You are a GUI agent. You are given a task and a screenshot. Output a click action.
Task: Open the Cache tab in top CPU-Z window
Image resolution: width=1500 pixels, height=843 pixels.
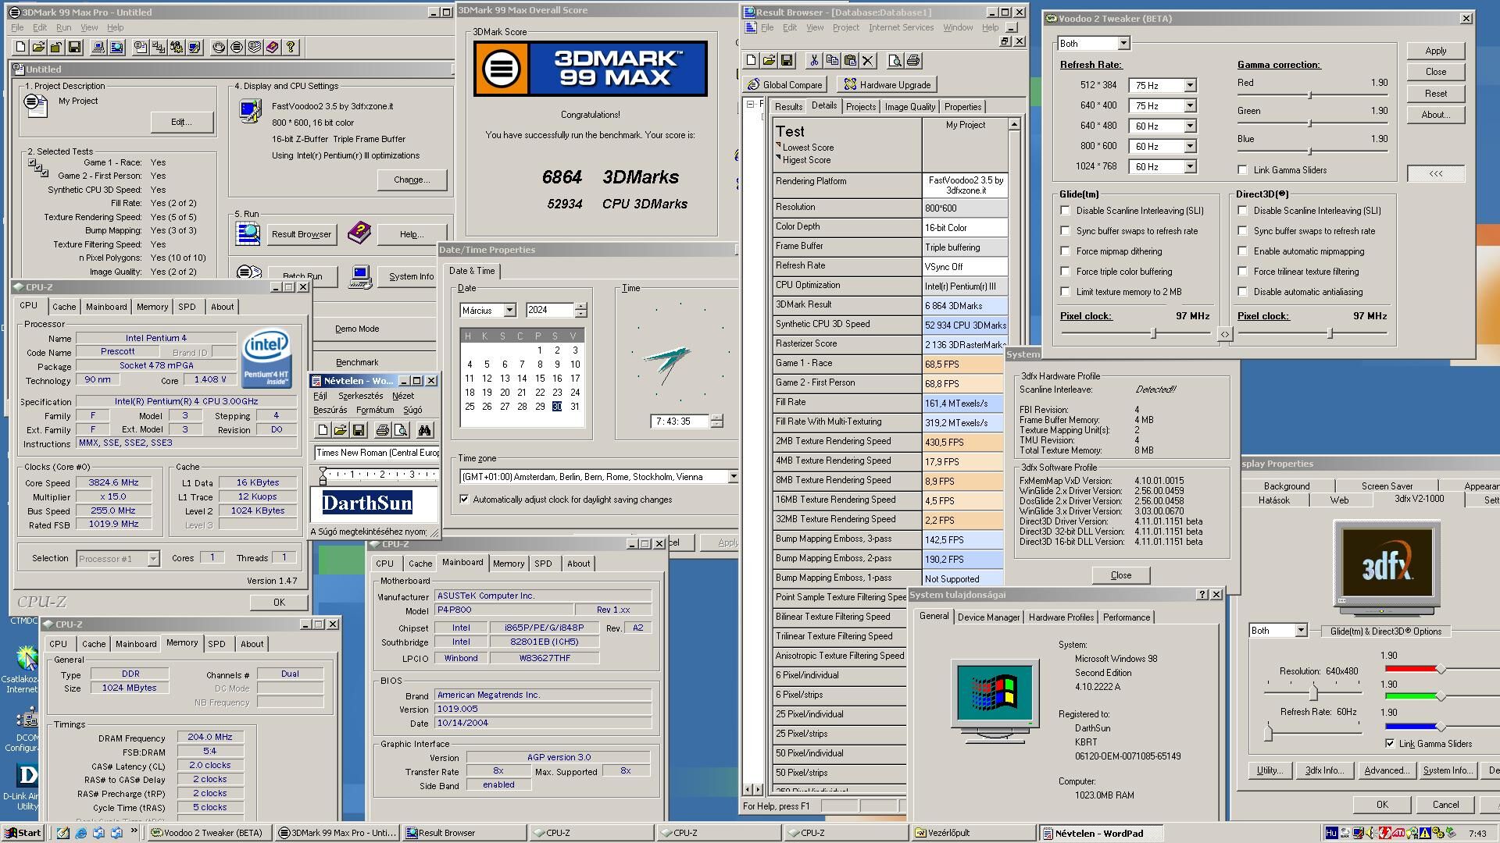(x=64, y=307)
